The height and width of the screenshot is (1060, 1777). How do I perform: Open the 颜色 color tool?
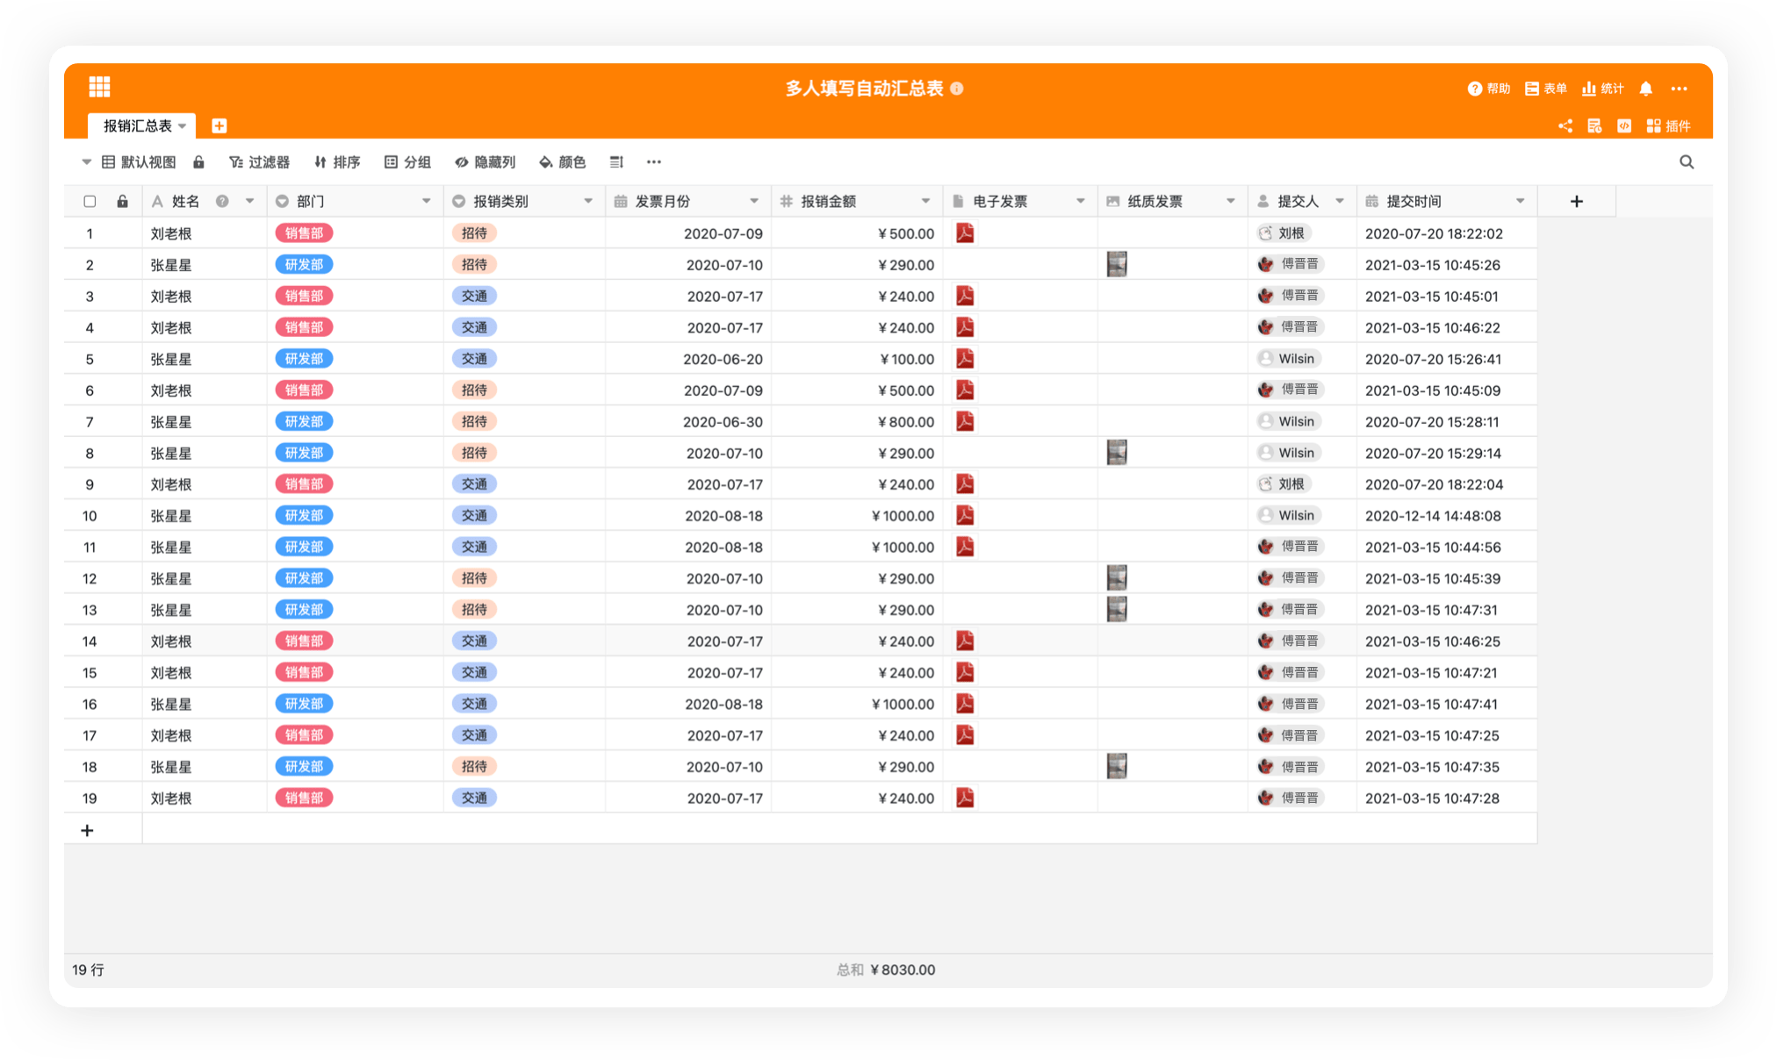point(562,162)
